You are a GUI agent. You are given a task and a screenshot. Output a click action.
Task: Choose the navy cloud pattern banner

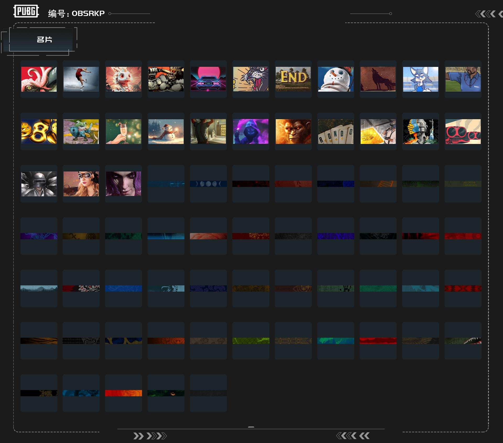(208, 288)
